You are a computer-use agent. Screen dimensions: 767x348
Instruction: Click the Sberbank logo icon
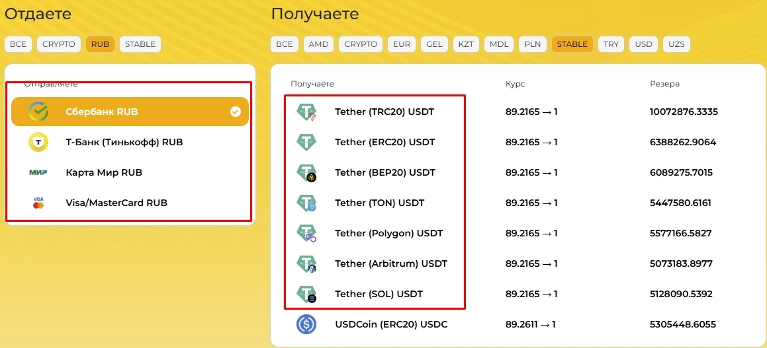click(38, 112)
